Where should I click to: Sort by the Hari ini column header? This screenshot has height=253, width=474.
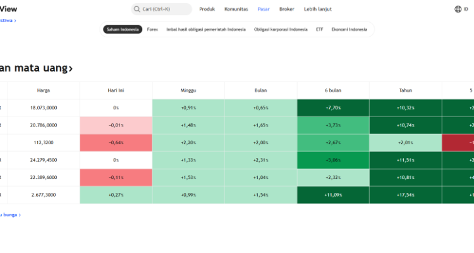tap(116, 90)
